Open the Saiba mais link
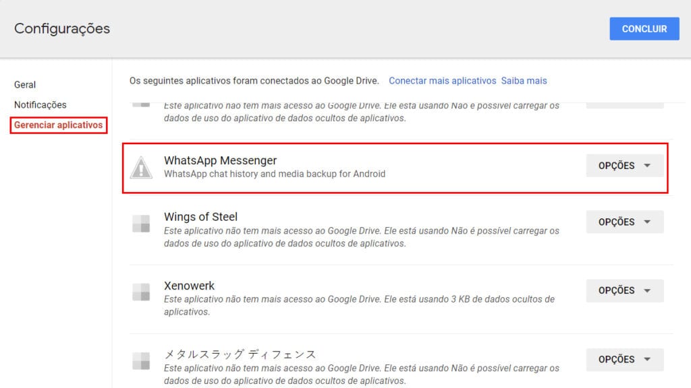 [524, 81]
